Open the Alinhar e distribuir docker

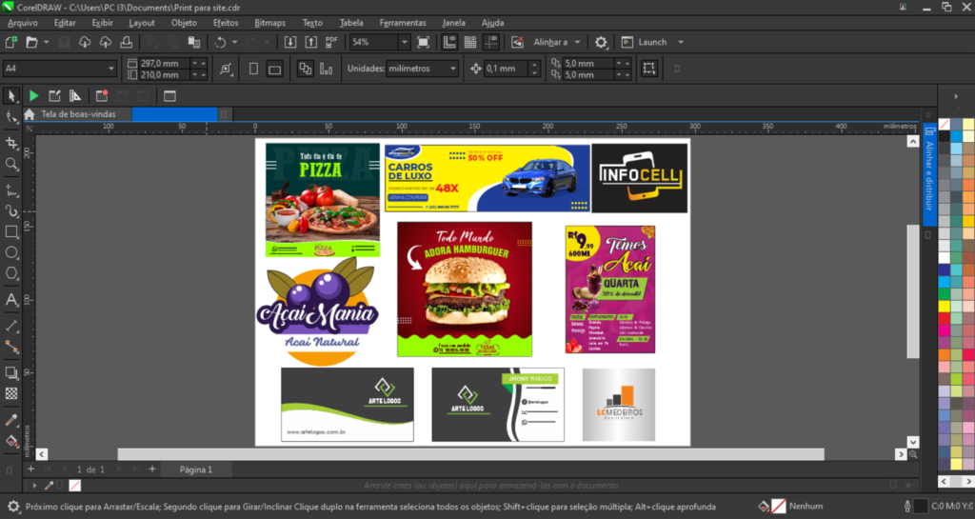pyautogui.click(x=929, y=171)
